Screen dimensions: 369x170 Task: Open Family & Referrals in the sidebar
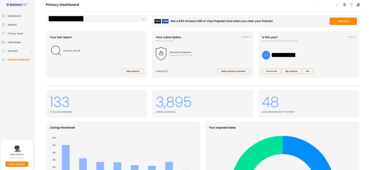(x=19, y=59)
